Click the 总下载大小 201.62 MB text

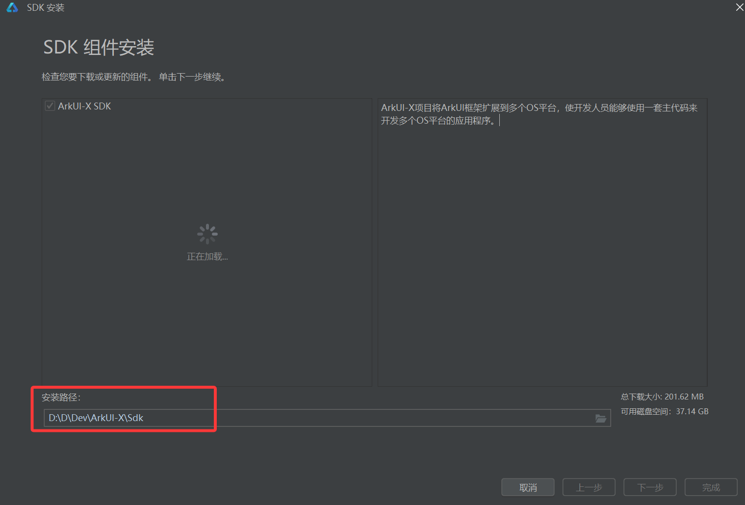662,397
